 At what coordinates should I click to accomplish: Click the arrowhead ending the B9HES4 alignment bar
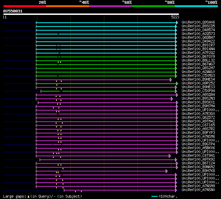pyautogui.click(x=171, y=80)
